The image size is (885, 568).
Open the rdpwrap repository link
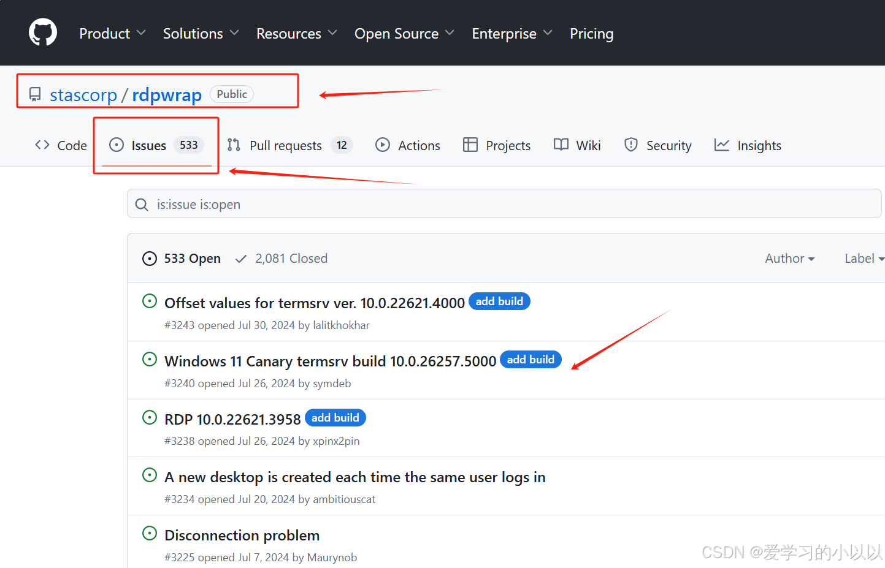[167, 95]
